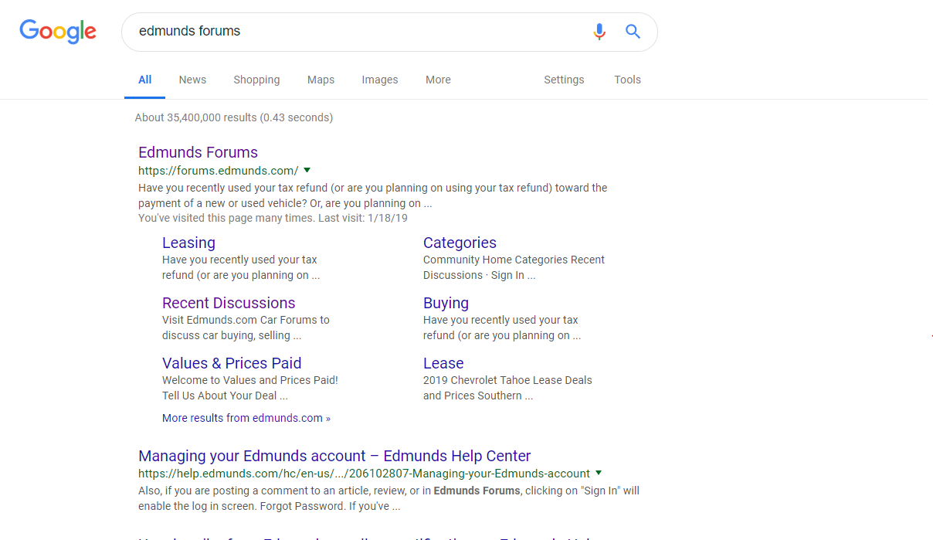Visit the Recent Discussions sitelink

tap(229, 303)
